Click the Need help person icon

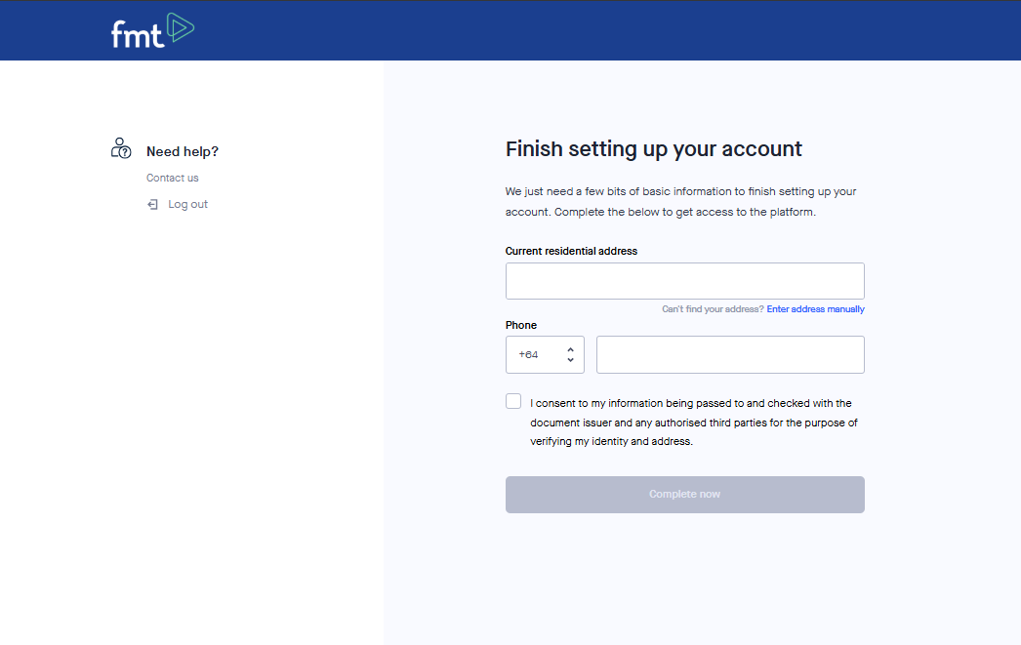coord(121,148)
